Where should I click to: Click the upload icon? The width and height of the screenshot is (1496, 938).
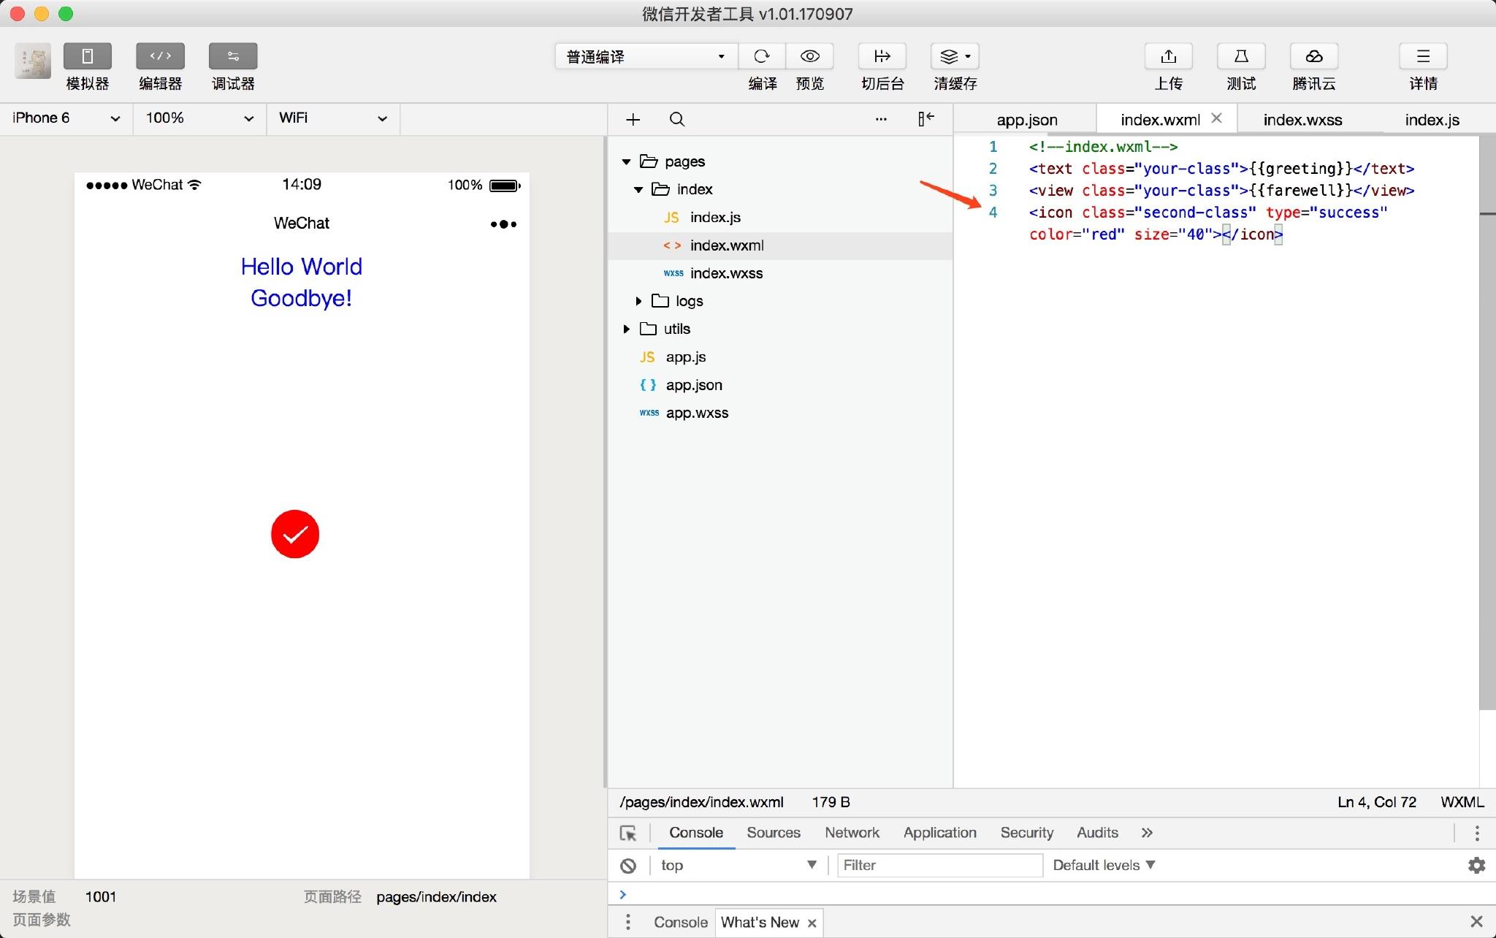click(x=1168, y=56)
